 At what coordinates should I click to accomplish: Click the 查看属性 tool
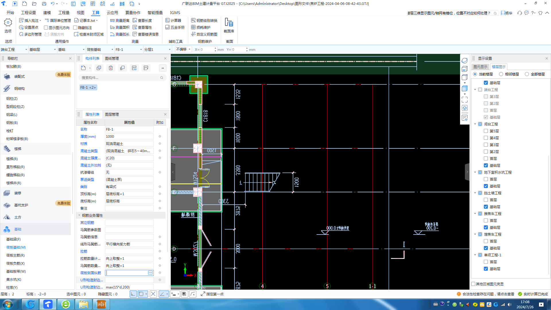pyautogui.click(x=142, y=27)
